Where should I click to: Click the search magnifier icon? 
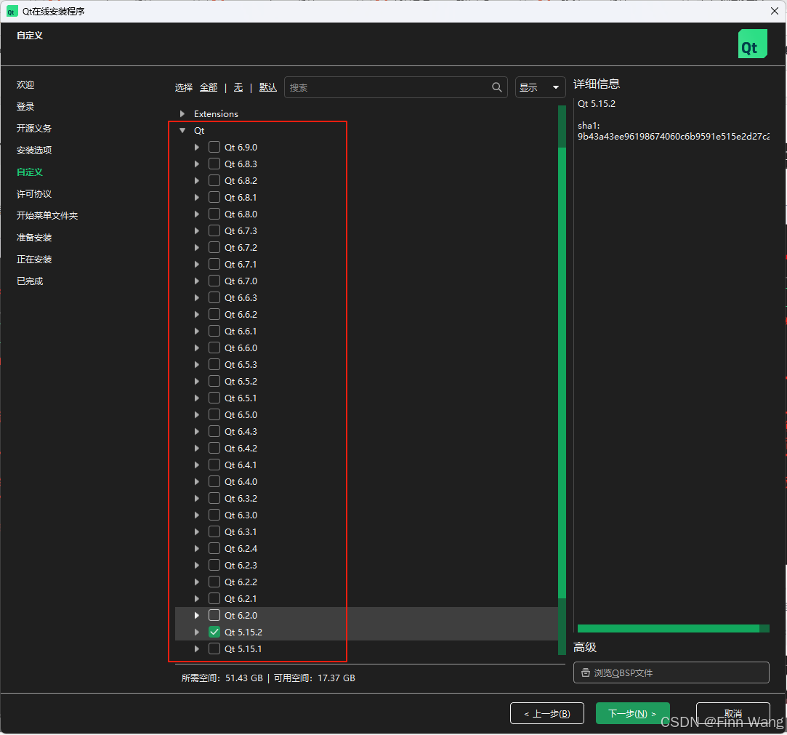(x=496, y=87)
